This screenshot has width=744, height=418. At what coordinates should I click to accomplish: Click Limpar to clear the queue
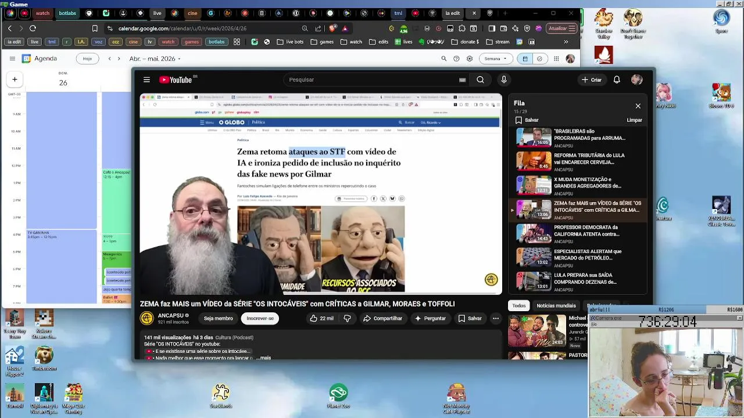pyautogui.click(x=634, y=120)
